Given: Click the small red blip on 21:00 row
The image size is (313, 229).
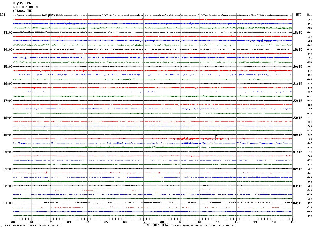Looking at the screenshot, I should (46, 172).
